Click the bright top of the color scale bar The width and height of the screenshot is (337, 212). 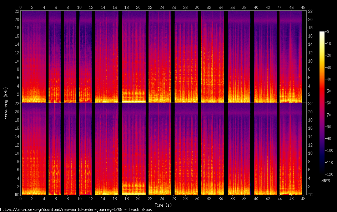[322, 34]
